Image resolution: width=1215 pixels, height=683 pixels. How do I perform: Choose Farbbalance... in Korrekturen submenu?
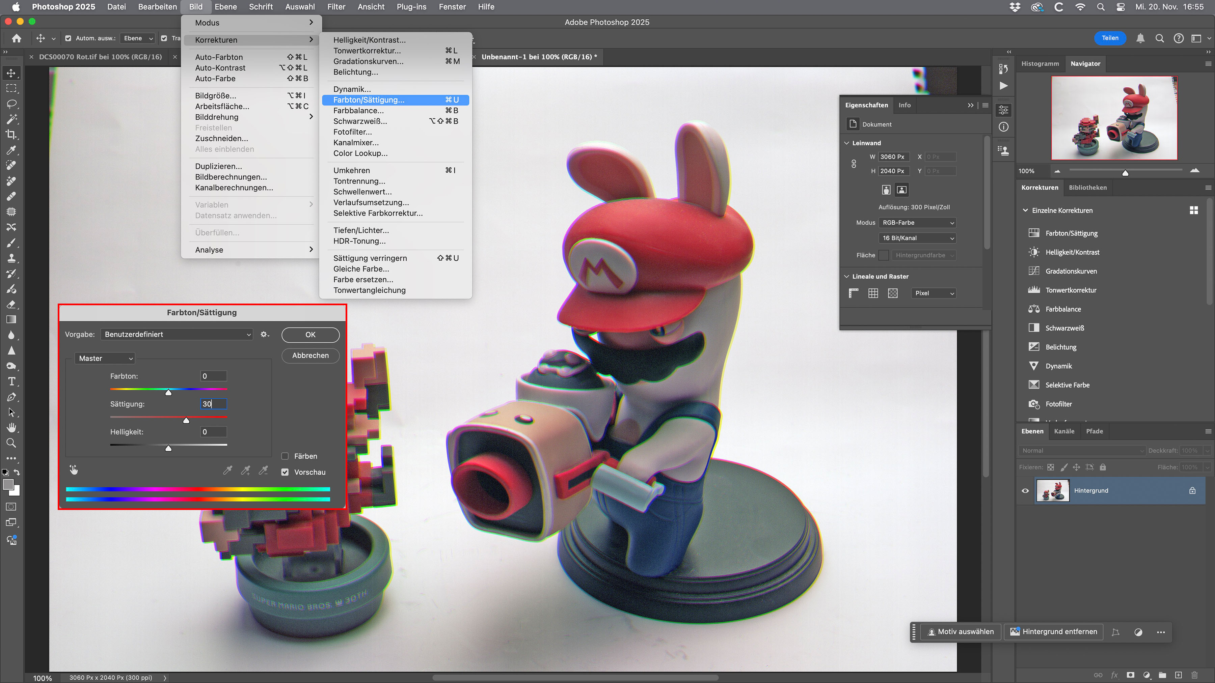(395, 110)
